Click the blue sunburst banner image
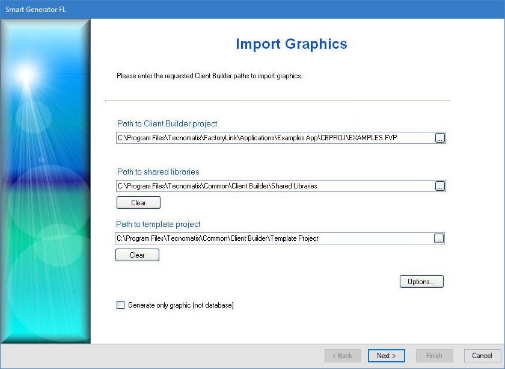This screenshot has height=369, width=505. coord(46,181)
